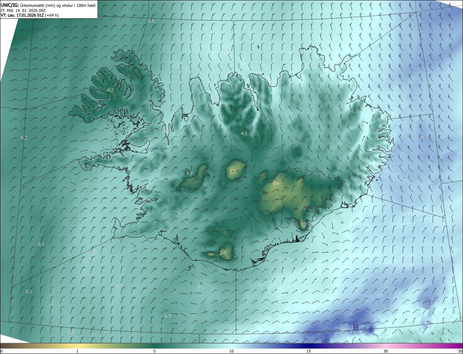Click the 1 tick label on the color scale
Viewport: 463px width, 354px height.
click(x=77, y=351)
